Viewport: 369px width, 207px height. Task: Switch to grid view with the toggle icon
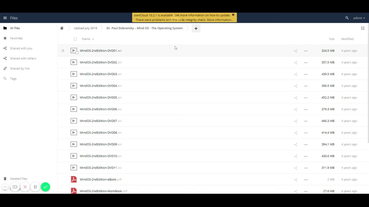363,28
